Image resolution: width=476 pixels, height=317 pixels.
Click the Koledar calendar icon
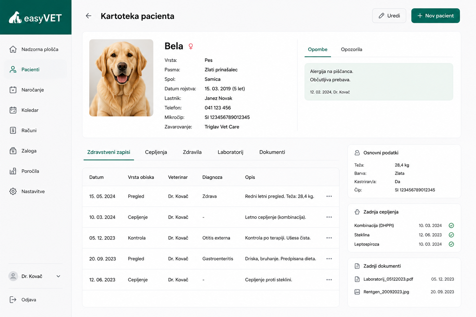point(13,110)
